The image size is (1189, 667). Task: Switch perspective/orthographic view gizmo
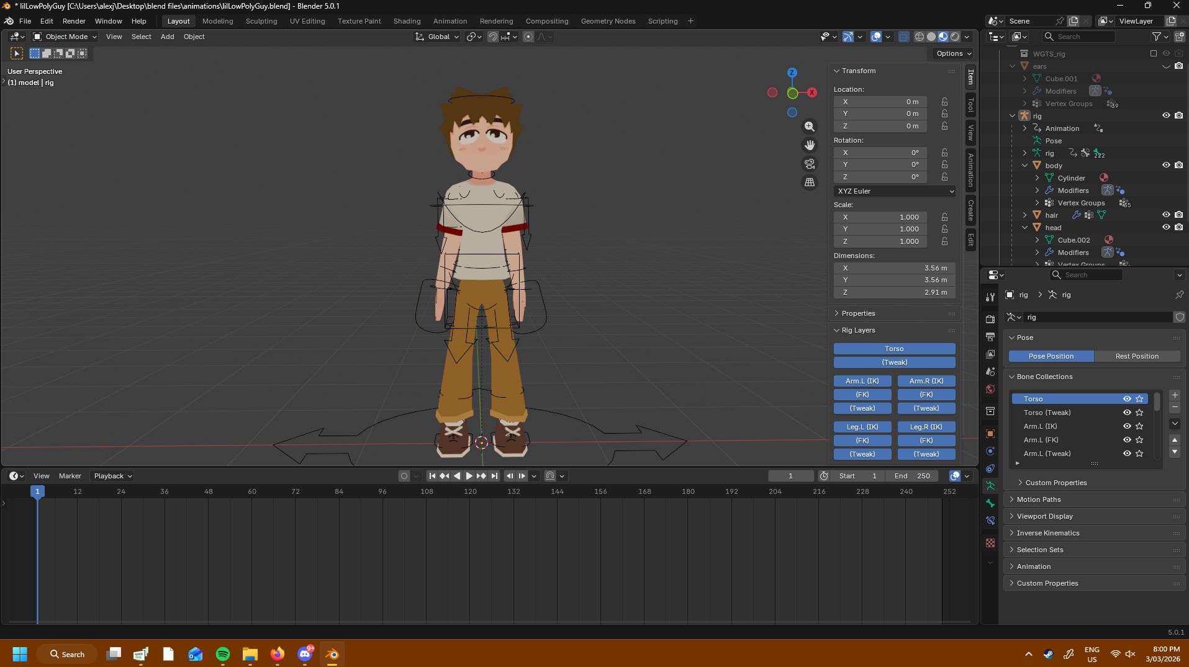point(810,182)
